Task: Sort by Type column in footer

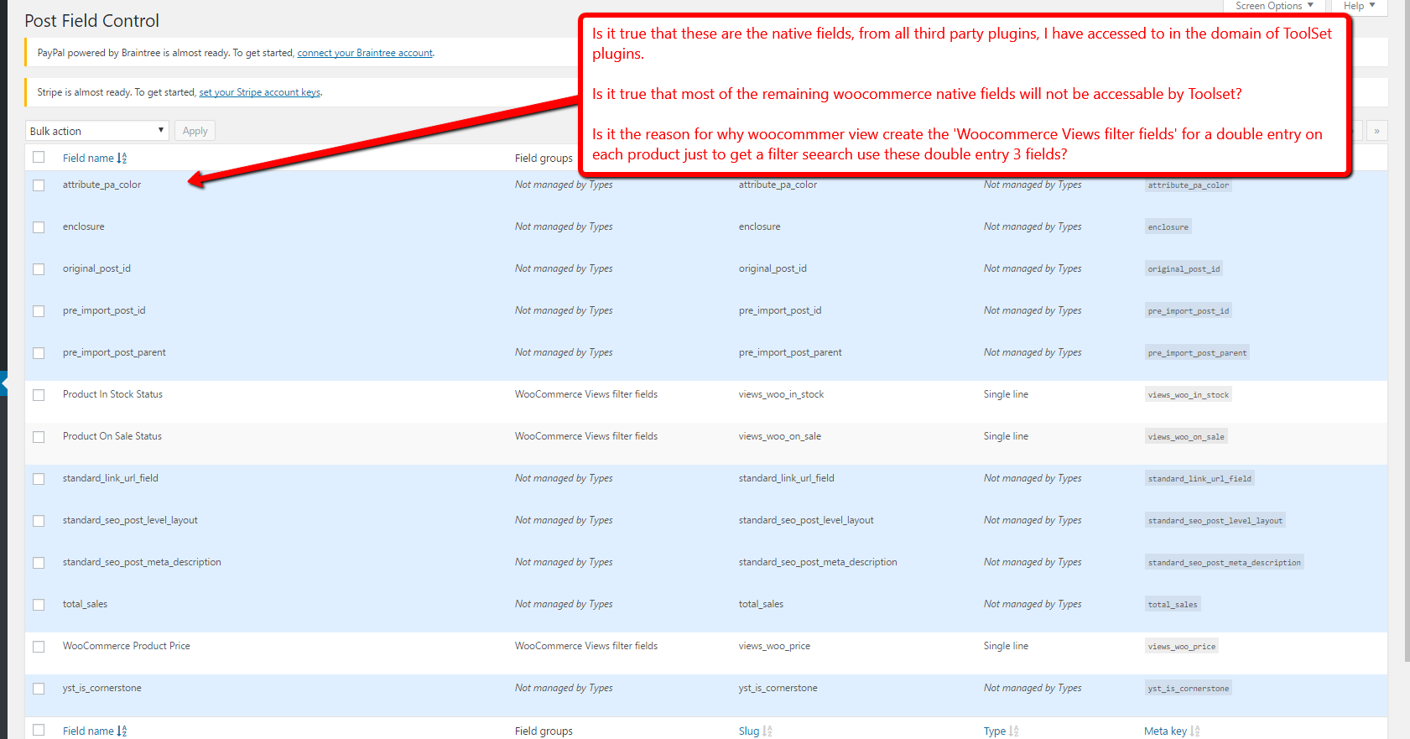Action: pyautogui.click(x=1001, y=731)
